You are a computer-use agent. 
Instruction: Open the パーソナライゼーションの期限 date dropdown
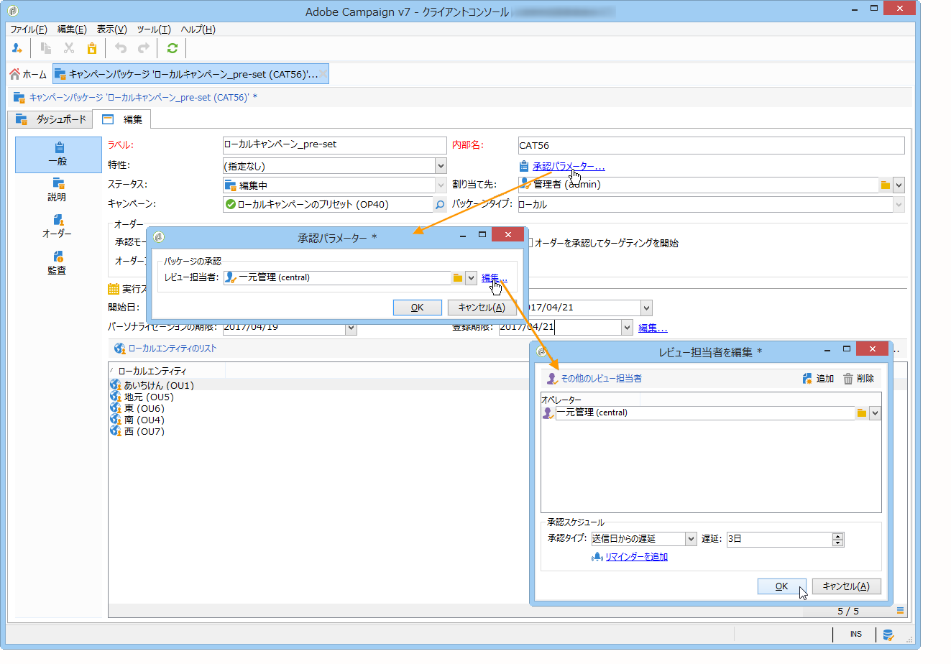click(x=351, y=328)
